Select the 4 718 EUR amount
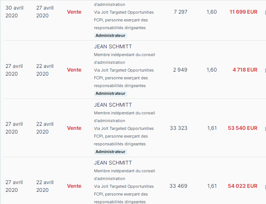This screenshot has width=266, height=204. pos(245,70)
